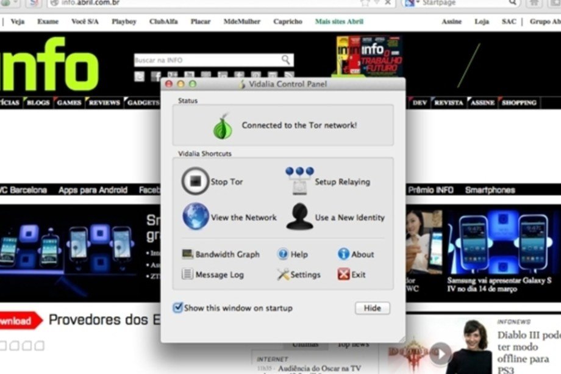Screen dimensions: 561x374
Task: Select the BLOGS tab in INFO navigation
Action: 38,102
